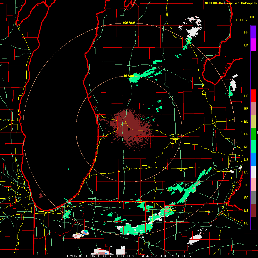Pick the light green RA legend swatch

(x=253, y=147)
